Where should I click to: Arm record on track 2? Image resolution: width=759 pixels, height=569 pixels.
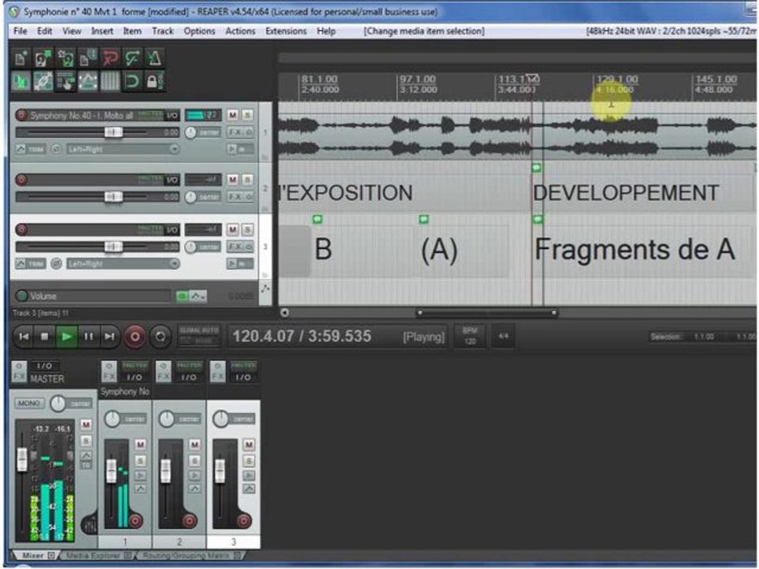click(x=21, y=180)
